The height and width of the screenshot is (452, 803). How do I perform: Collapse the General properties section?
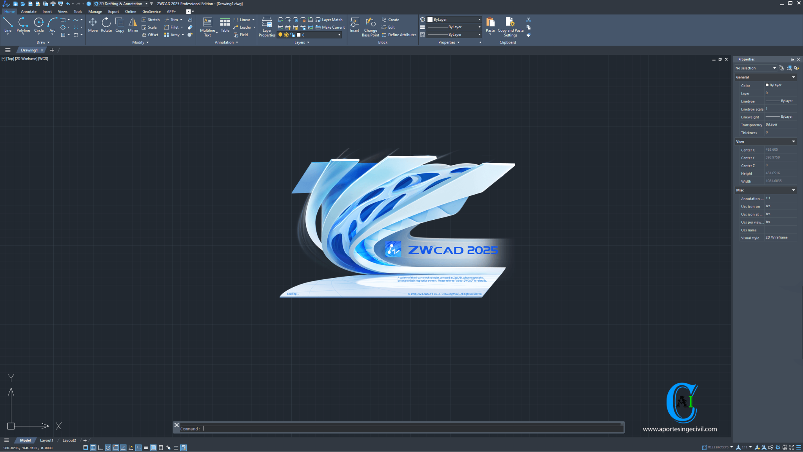click(793, 77)
